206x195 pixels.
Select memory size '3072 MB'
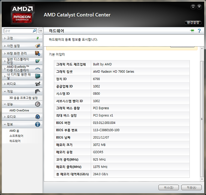[x=99, y=145]
